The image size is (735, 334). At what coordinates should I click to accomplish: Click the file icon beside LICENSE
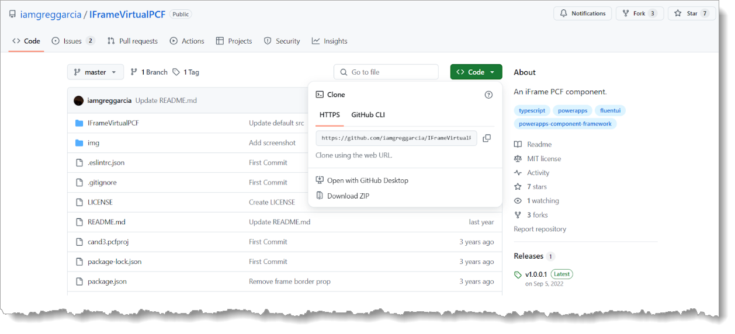pos(79,202)
